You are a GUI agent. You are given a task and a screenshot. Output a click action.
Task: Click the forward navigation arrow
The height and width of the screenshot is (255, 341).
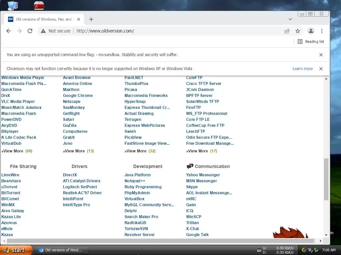pyautogui.click(x=19, y=31)
